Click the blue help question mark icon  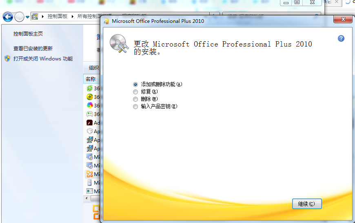341,38
